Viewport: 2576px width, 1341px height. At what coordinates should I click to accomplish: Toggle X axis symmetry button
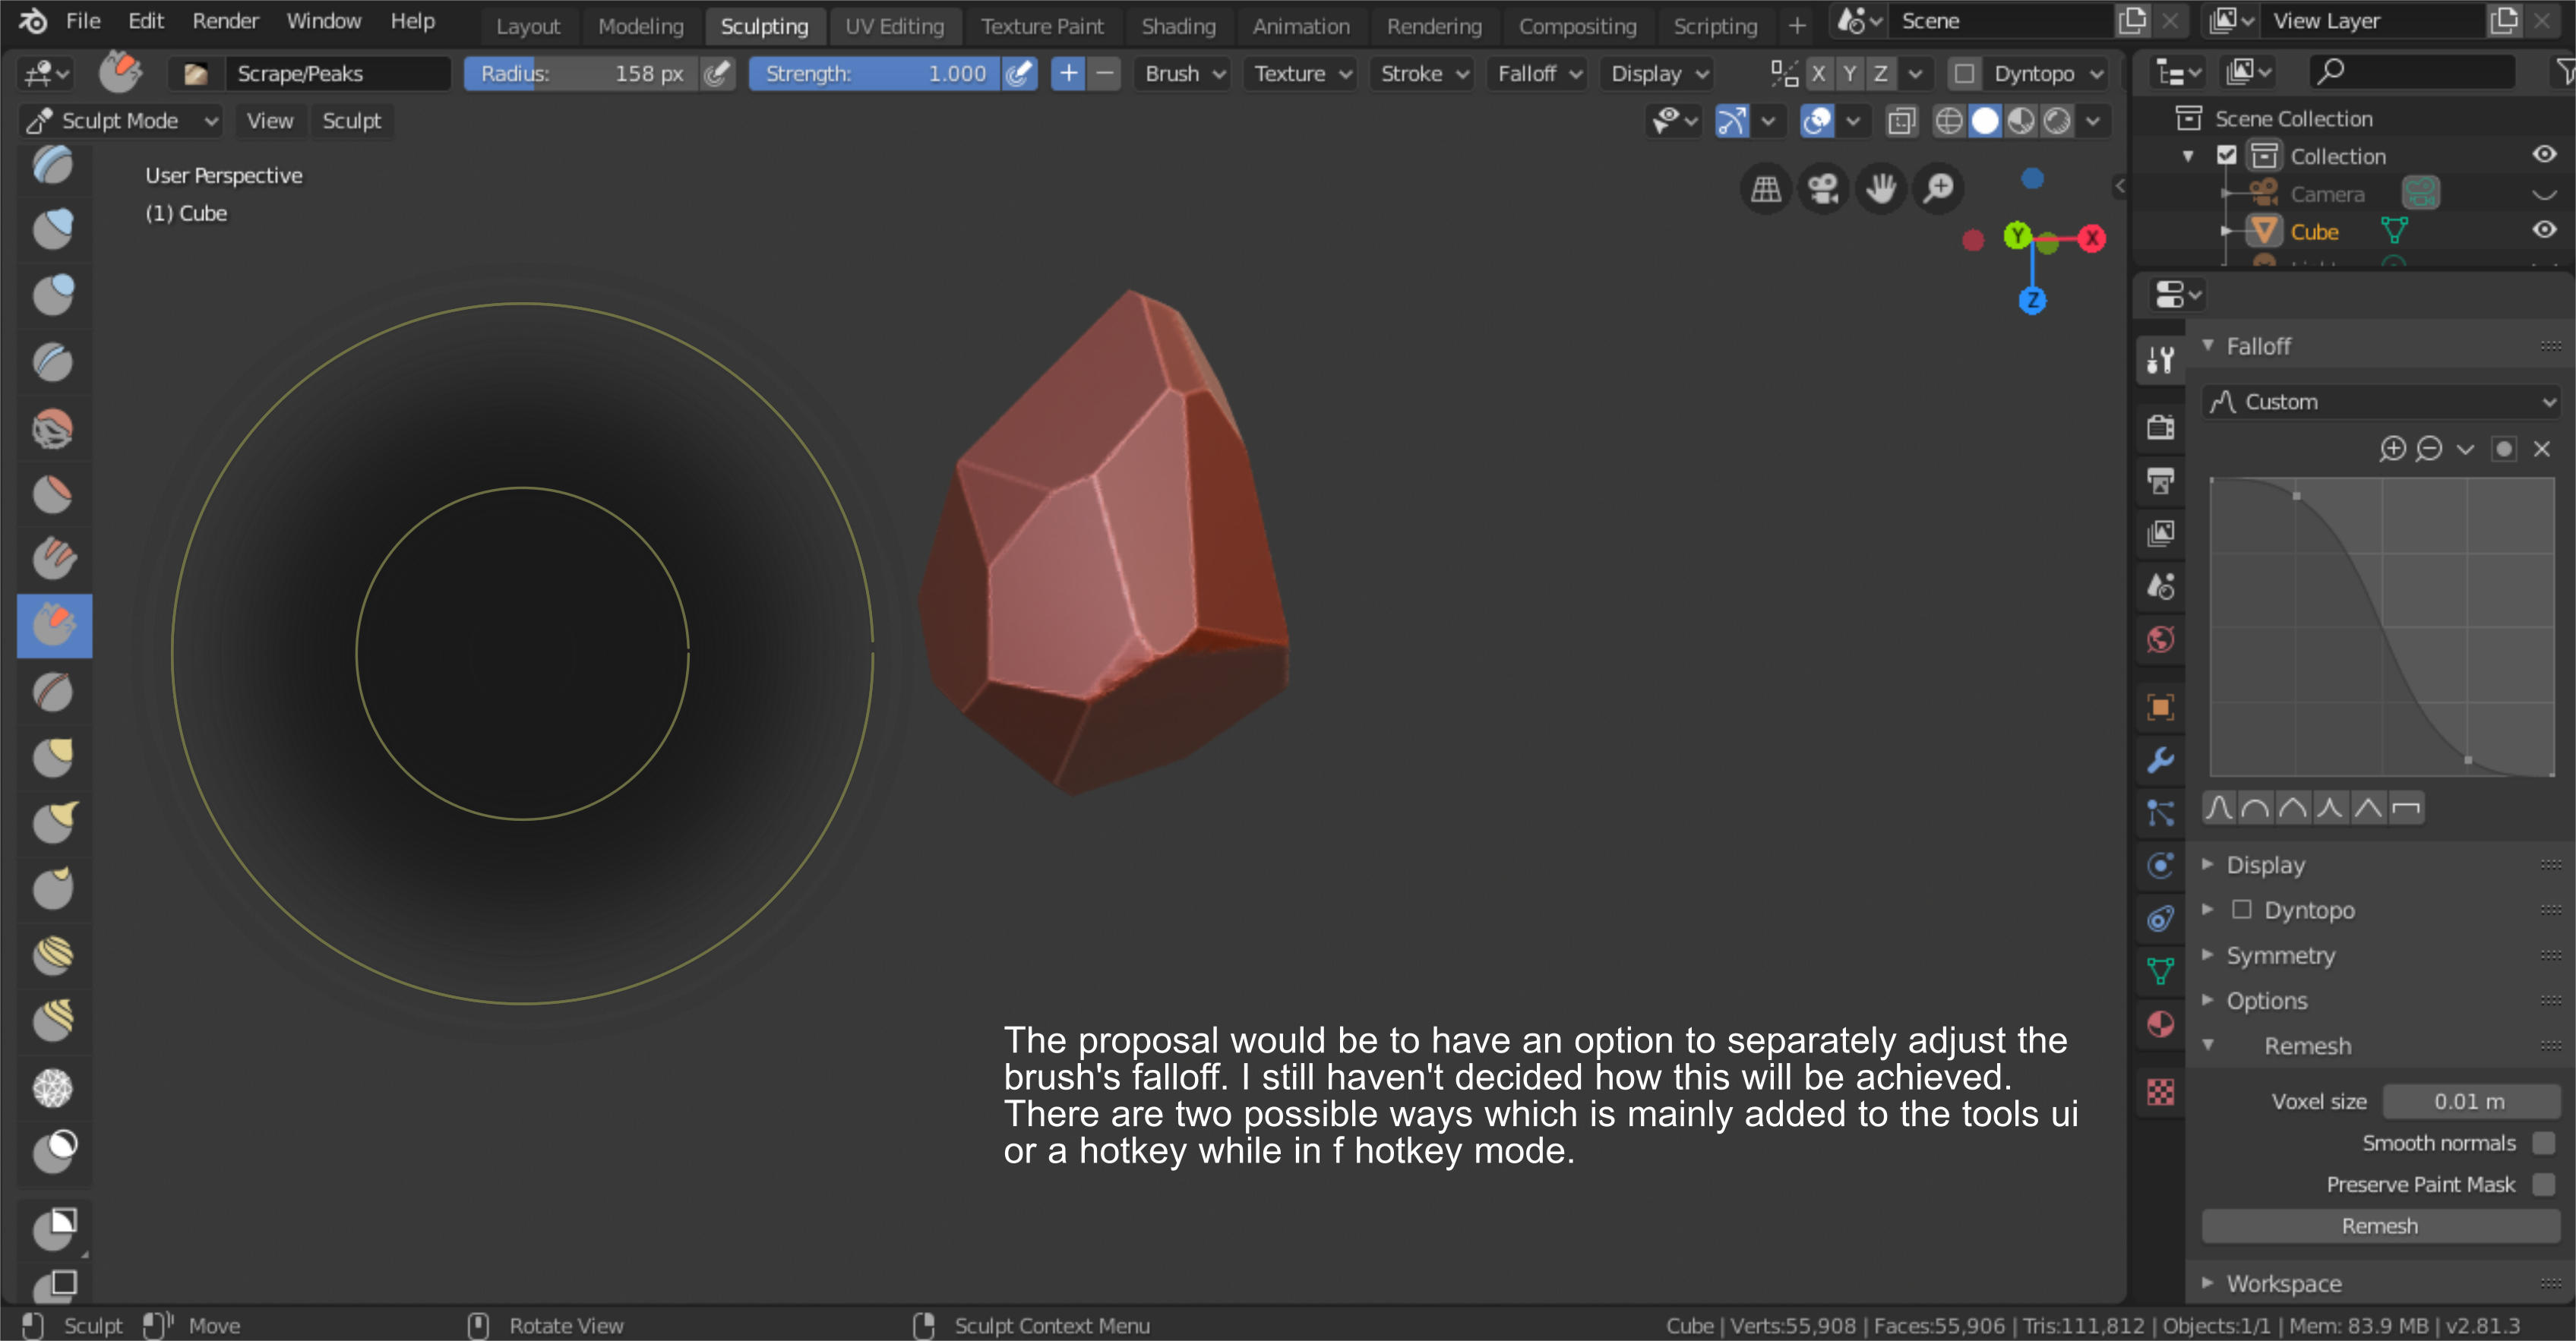pyautogui.click(x=1818, y=74)
